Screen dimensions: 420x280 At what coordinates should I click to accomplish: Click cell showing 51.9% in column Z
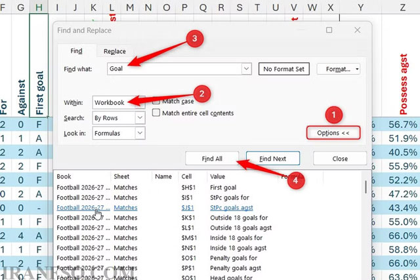tap(402, 138)
